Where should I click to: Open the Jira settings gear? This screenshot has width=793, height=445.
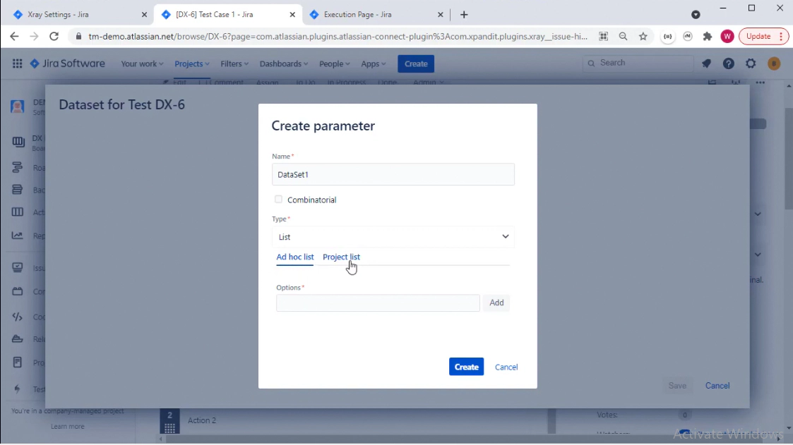click(750, 63)
